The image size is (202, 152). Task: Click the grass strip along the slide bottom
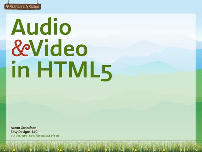(x=101, y=147)
